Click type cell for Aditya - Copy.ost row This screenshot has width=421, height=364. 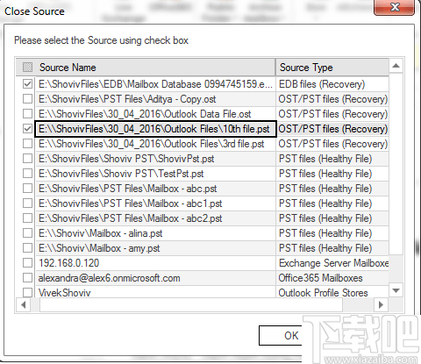pyautogui.click(x=333, y=99)
